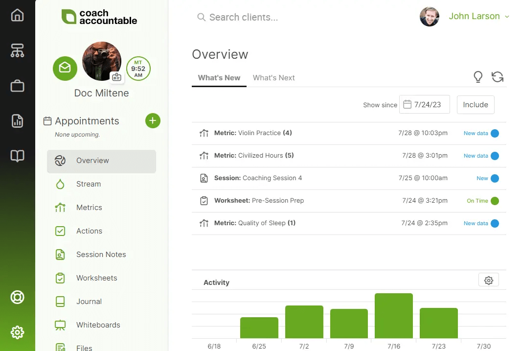Switch to the What's Next tab
521x351 pixels.
273,77
